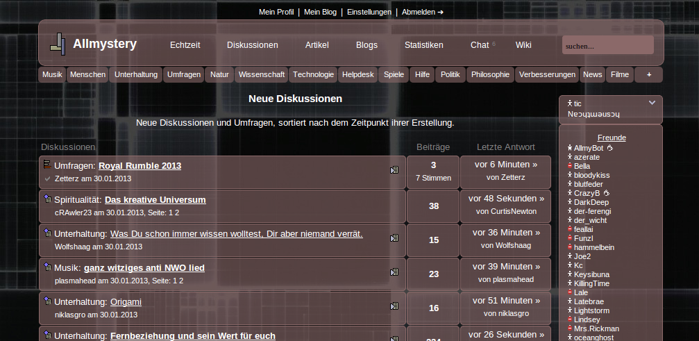Viewport: 699px width, 341px height.
Task: Click the user icon beside Bella
Action: [x=570, y=166]
